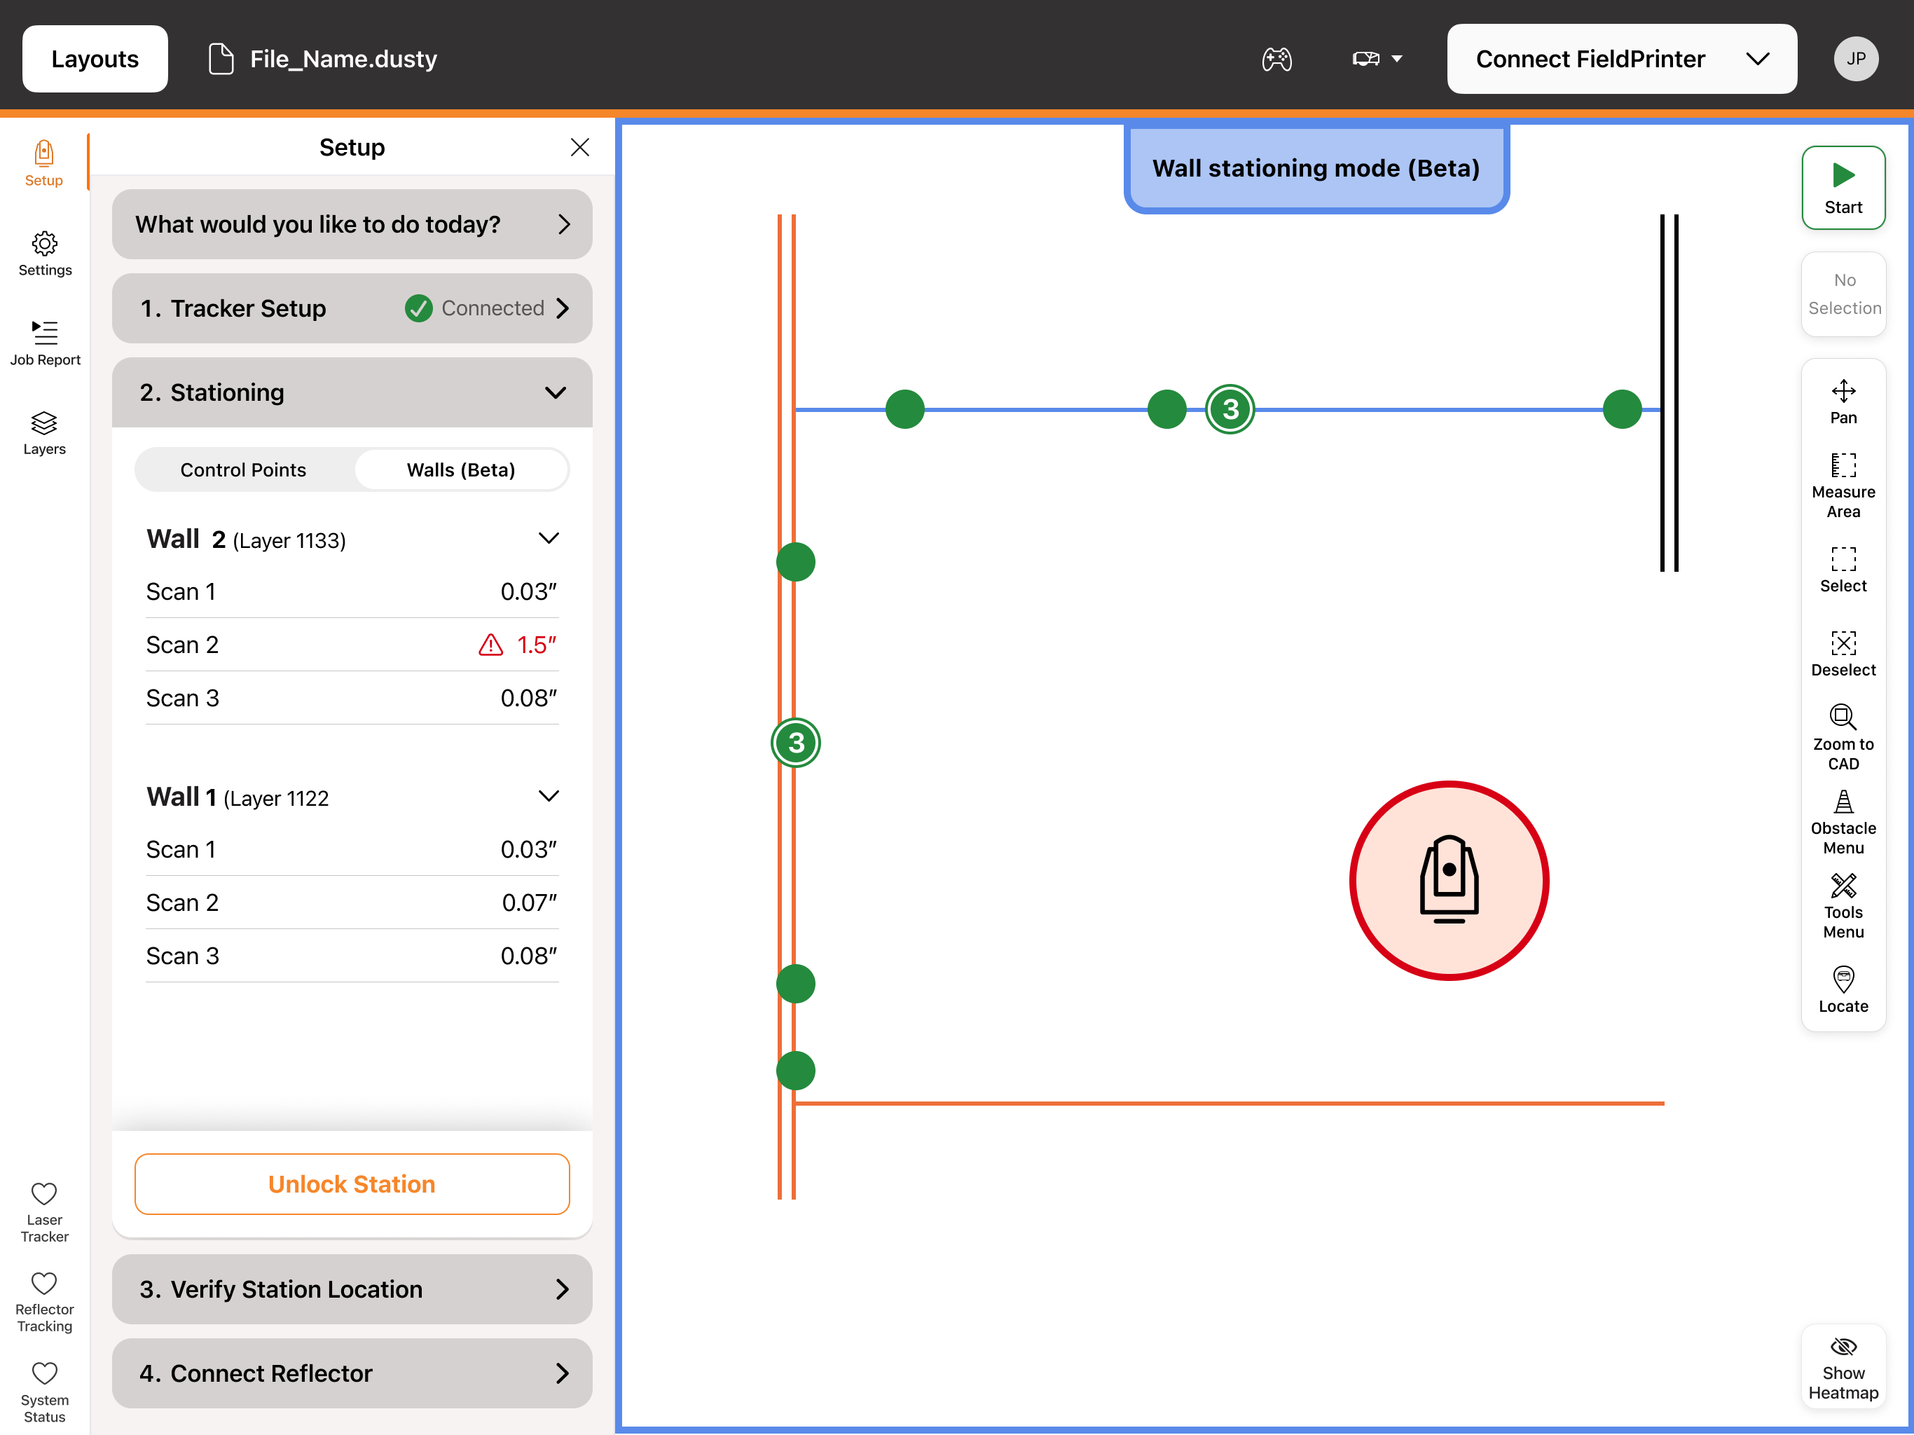Viewport: 1914px width, 1435px height.
Task: Collapse Wall 1 (Layer 1122) scans
Action: (549, 796)
